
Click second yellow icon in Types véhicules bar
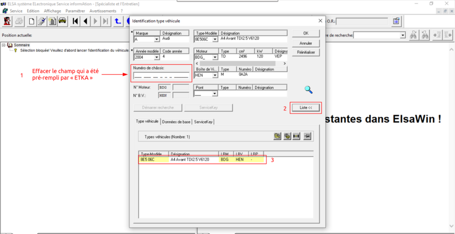click(287, 136)
